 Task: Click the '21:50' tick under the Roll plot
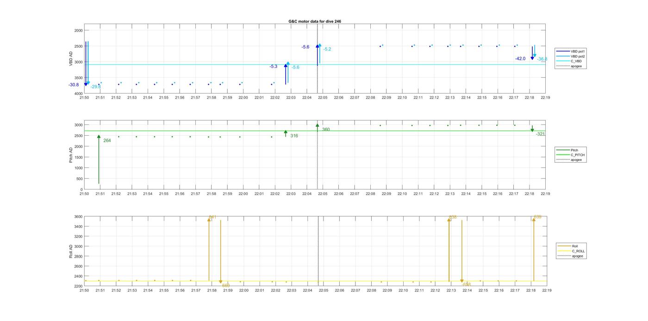tap(84, 290)
